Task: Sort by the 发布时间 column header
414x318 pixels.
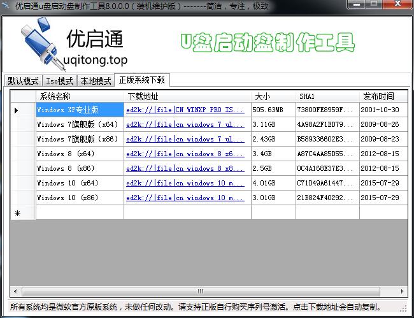Action: [x=378, y=96]
